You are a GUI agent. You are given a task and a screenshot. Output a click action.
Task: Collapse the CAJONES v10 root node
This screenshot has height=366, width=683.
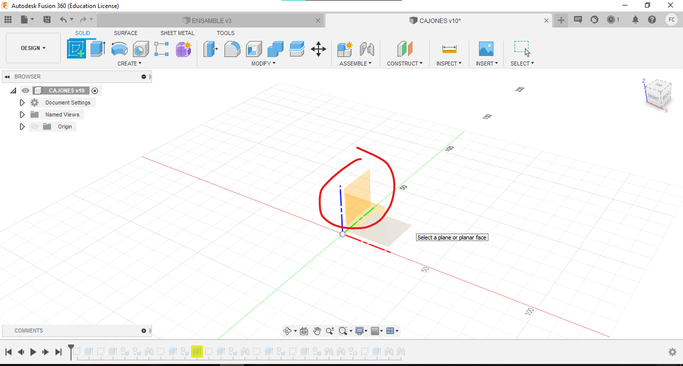[x=13, y=90]
